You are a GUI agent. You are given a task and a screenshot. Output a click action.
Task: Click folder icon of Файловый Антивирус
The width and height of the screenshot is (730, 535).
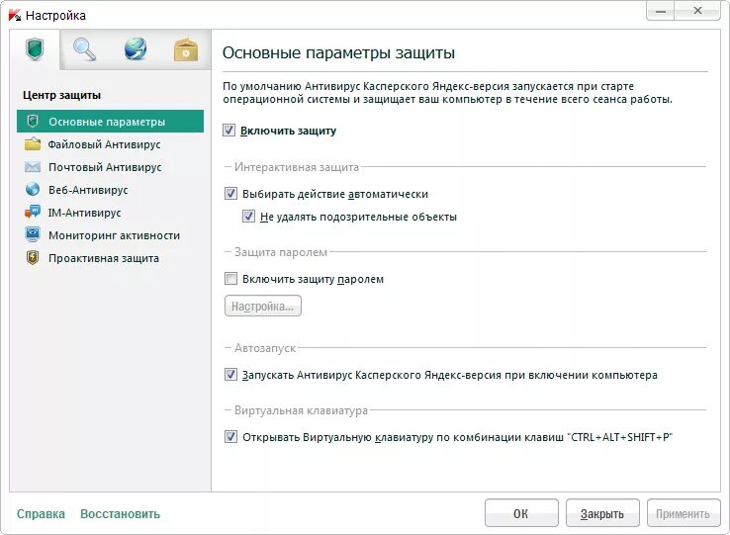pos(32,143)
